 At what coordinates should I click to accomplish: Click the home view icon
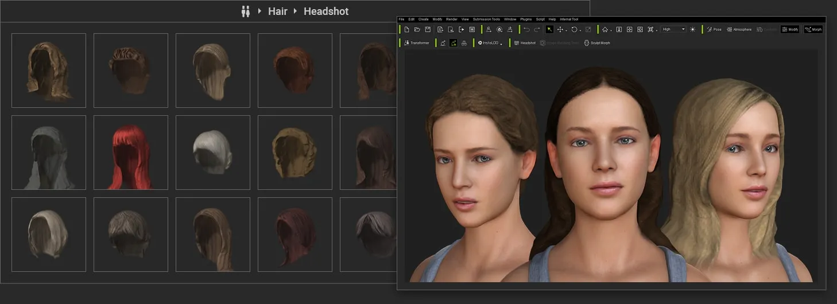point(605,30)
